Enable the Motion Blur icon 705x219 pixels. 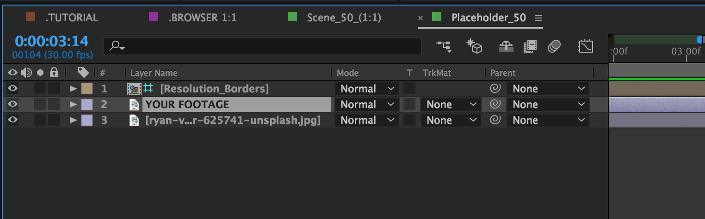tap(554, 46)
